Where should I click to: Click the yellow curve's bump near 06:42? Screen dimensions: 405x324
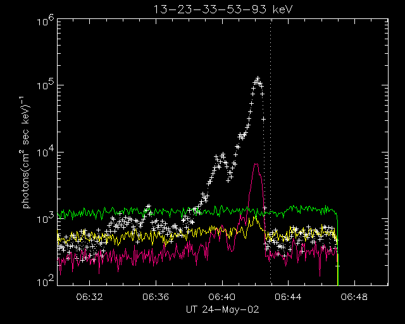coord(255,217)
